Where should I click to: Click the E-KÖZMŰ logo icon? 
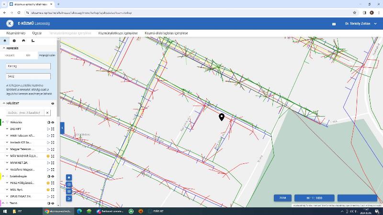tap(10, 23)
